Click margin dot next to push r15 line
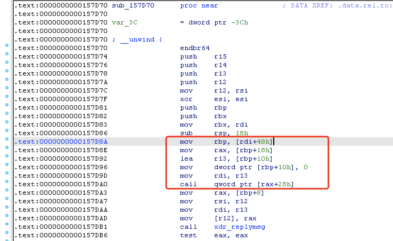The height and width of the screenshot is (241, 393). (7, 54)
